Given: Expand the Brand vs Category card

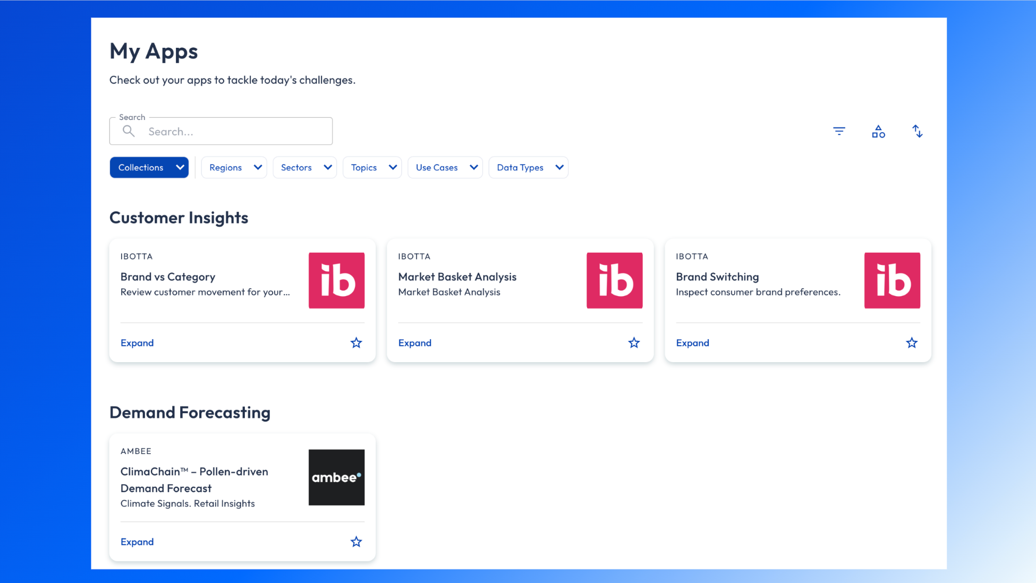Looking at the screenshot, I should click(137, 343).
